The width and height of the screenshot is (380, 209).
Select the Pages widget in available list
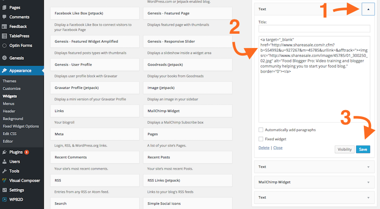tap(188, 134)
